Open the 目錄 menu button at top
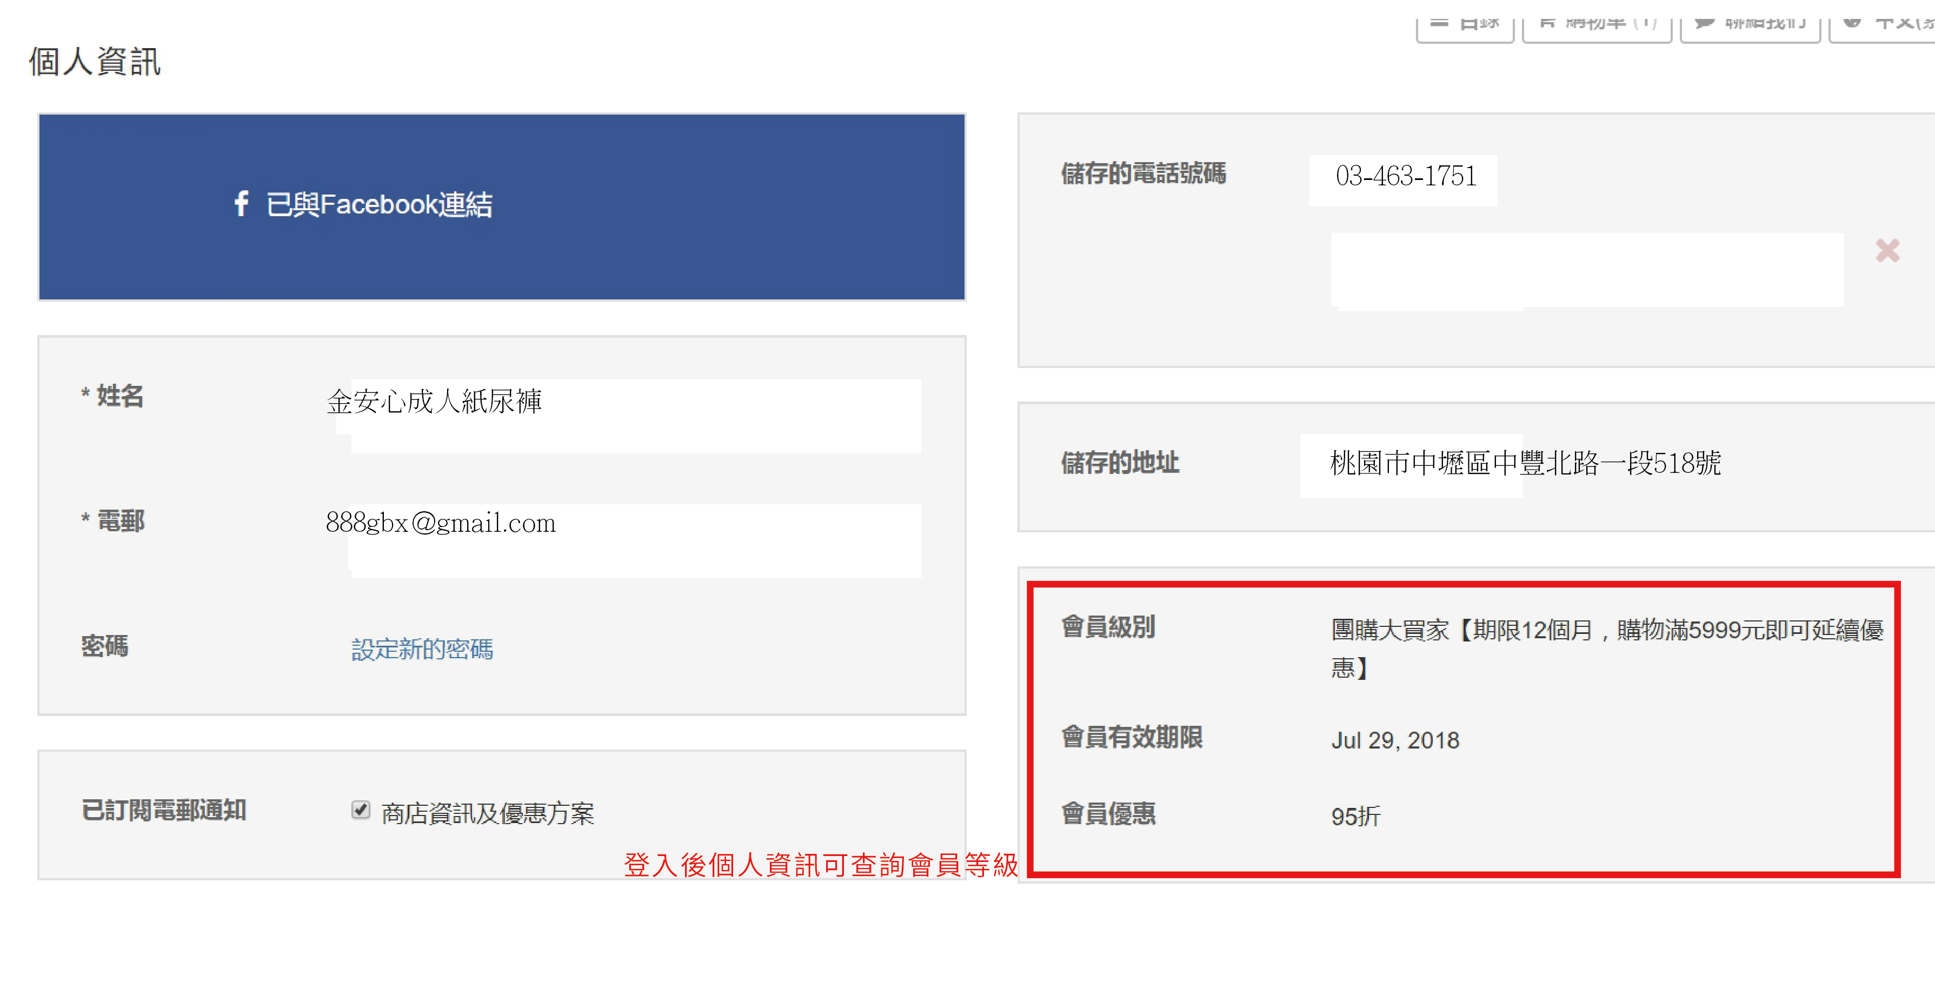Screen dimensions: 1935x996 point(1465,26)
